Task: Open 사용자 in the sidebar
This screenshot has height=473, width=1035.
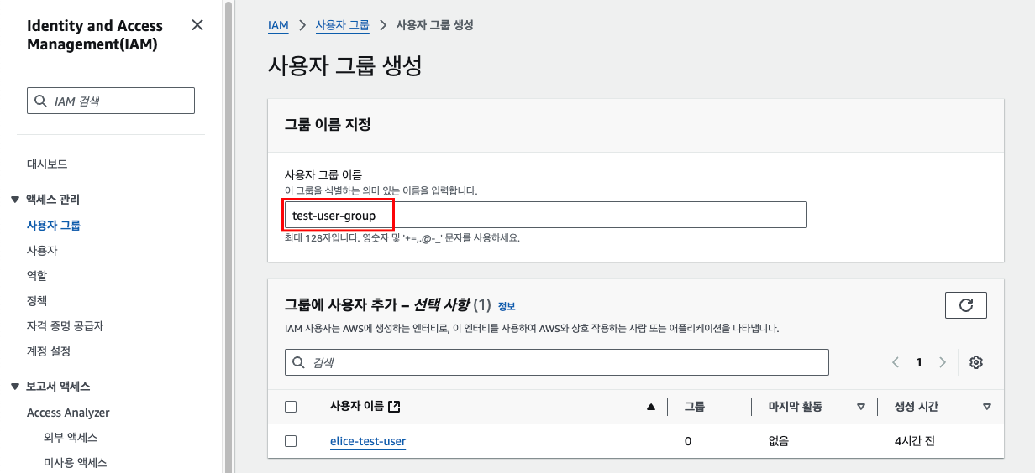Action: [x=42, y=250]
